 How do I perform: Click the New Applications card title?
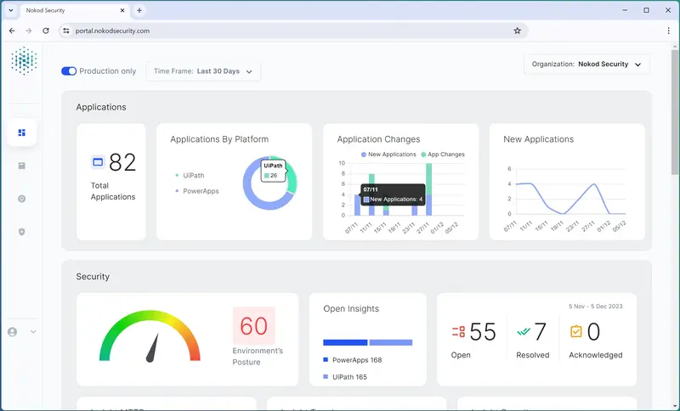coord(539,139)
